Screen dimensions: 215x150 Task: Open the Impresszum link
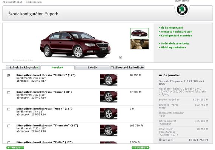[x=34, y=2]
